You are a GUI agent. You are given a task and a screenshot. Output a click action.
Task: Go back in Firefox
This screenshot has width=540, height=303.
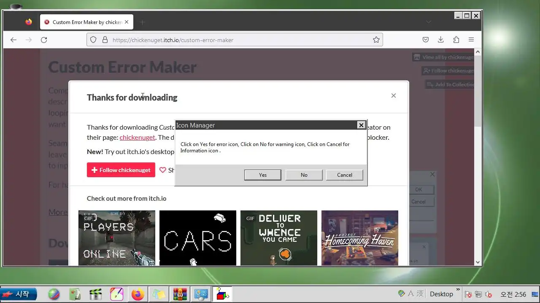pyautogui.click(x=13, y=40)
